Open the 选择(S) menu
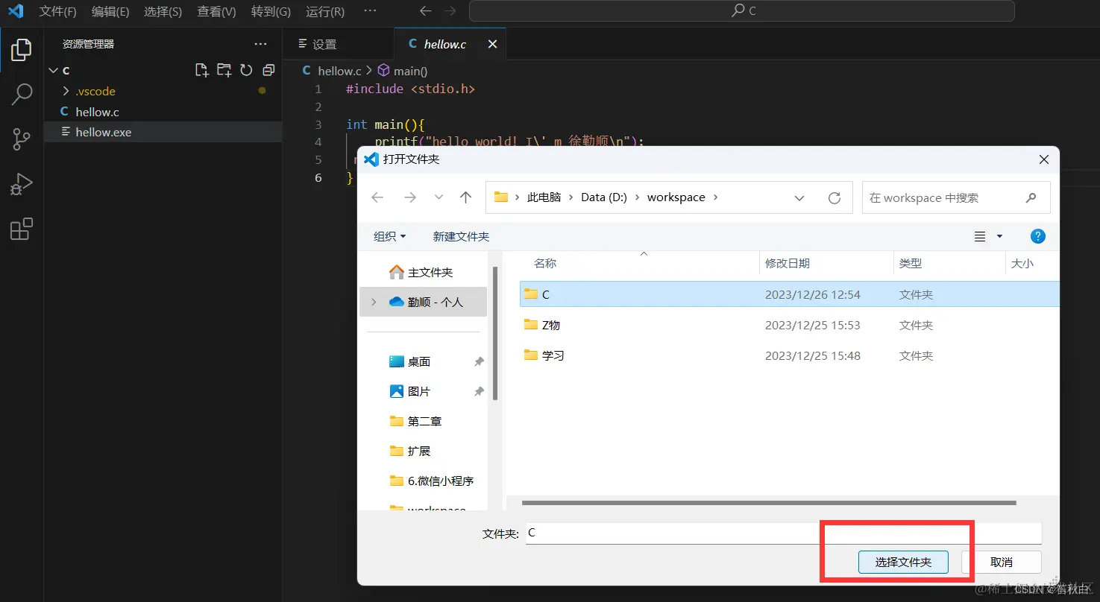Viewport: 1100px width, 602px height. [163, 11]
